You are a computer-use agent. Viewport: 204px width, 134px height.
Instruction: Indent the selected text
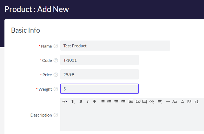123,101
